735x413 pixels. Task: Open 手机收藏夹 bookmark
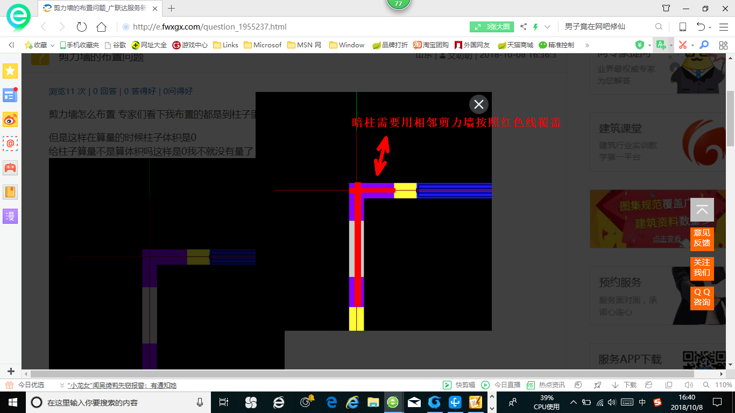tap(79, 45)
